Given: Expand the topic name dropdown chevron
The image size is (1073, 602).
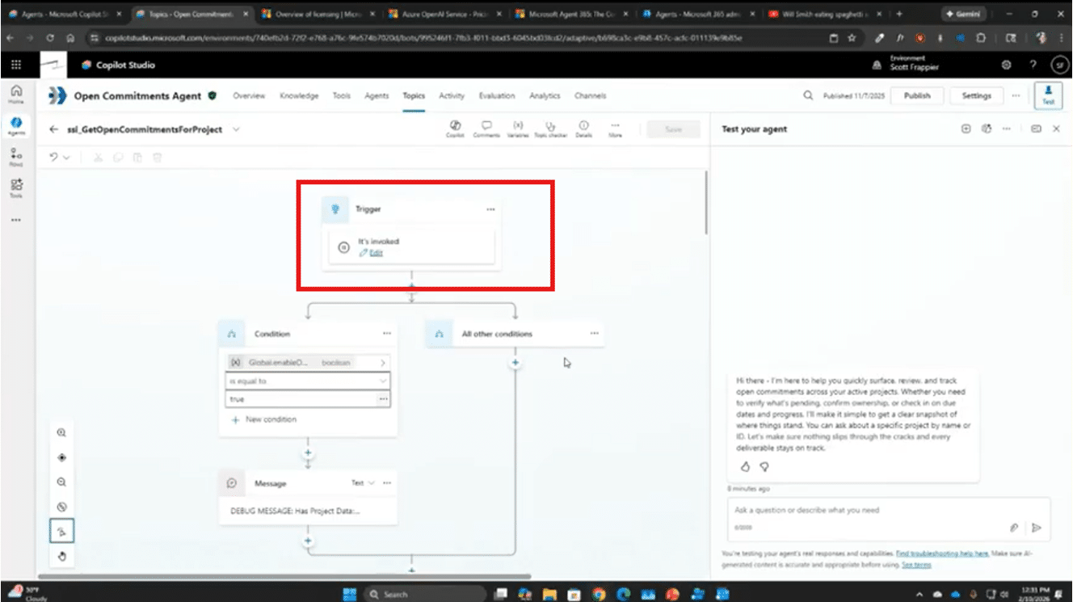Looking at the screenshot, I should (236, 129).
